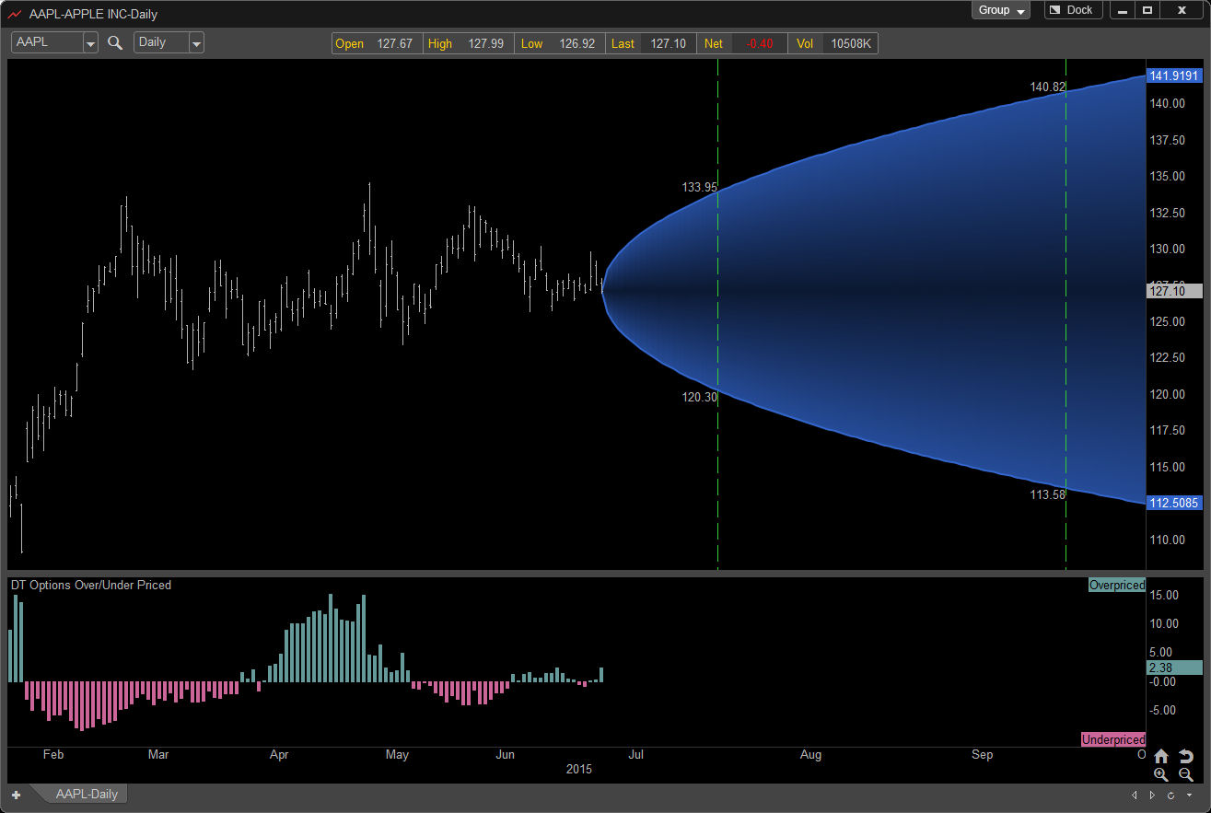
Task: Minimize the chart window
Action: coord(1122,10)
